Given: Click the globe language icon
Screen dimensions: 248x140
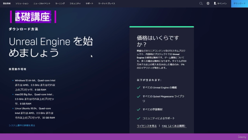Looking at the screenshot, I should (x=208, y=3).
